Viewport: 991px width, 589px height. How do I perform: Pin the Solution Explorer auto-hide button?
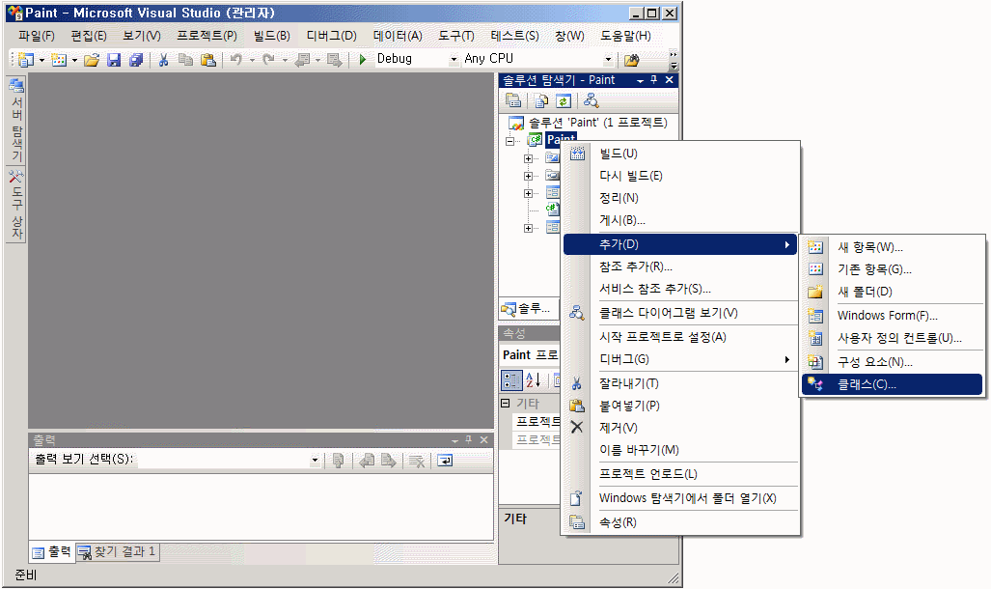pos(654,80)
